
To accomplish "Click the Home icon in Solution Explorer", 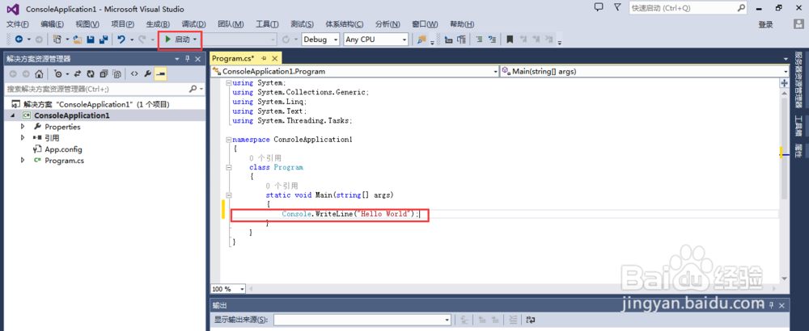I will click(39, 74).
